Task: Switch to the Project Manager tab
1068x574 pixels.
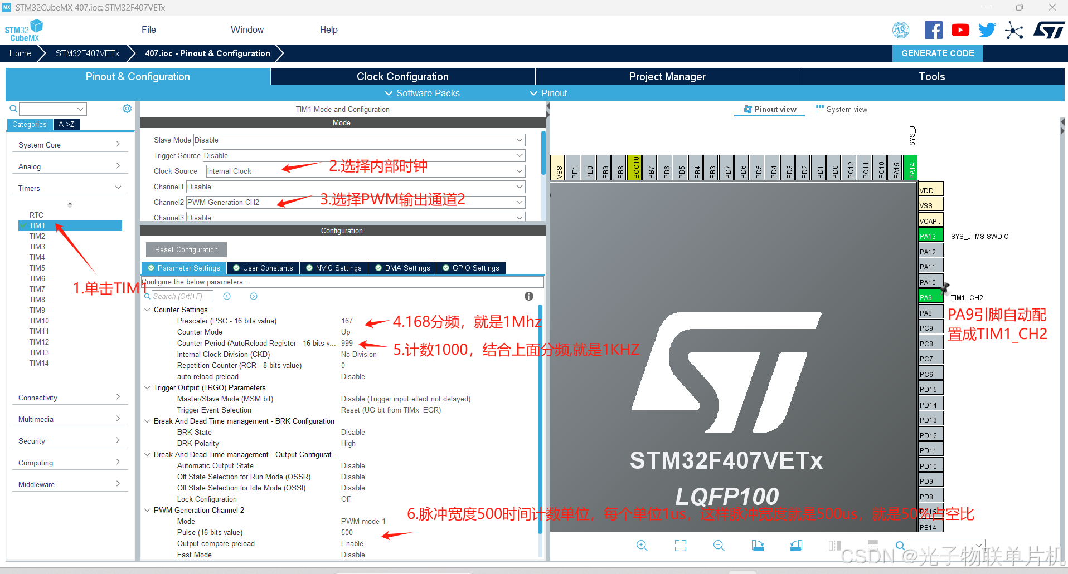Action: pyautogui.click(x=667, y=76)
